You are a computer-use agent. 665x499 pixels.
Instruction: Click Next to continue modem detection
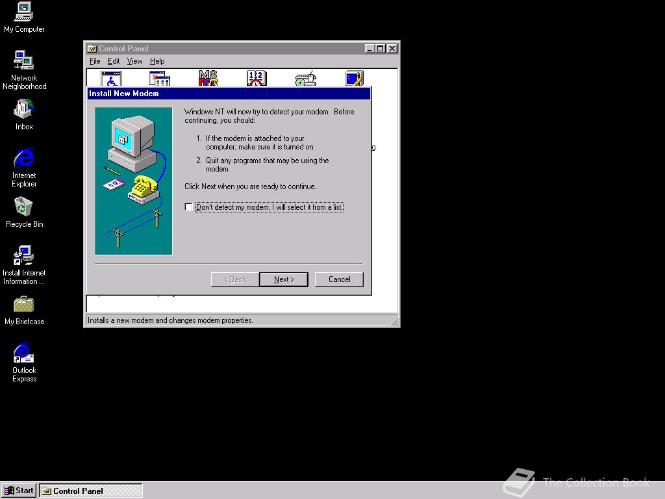[x=284, y=279]
